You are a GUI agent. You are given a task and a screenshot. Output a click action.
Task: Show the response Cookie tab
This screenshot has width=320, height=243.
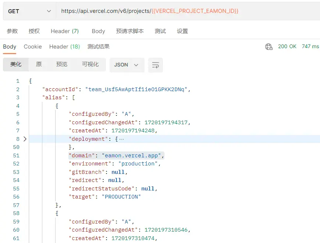tap(33, 47)
